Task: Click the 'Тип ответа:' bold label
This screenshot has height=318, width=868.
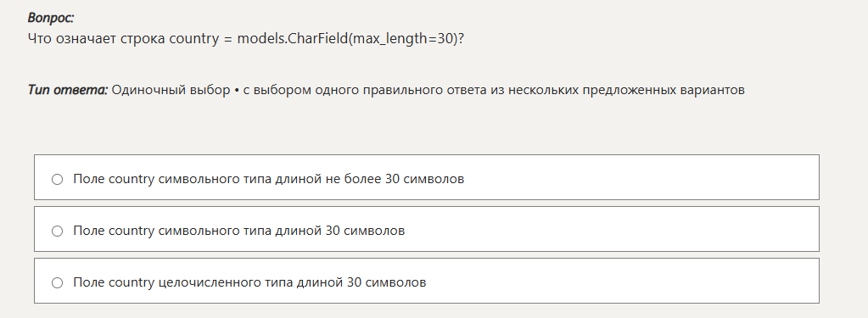Action: pos(68,90)
